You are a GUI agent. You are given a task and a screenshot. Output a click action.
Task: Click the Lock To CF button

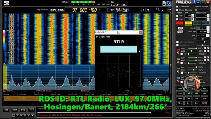pos(118,10)
